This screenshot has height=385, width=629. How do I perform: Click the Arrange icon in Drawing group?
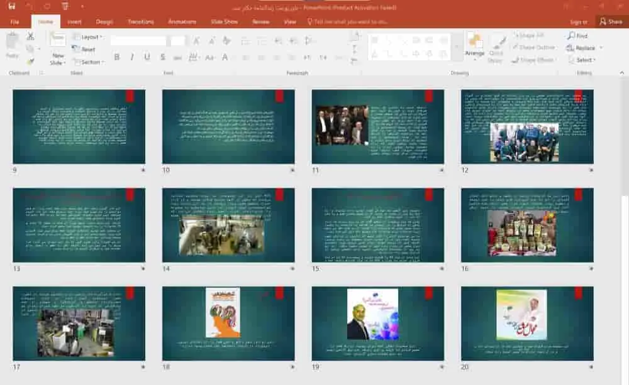pos(475,45)
